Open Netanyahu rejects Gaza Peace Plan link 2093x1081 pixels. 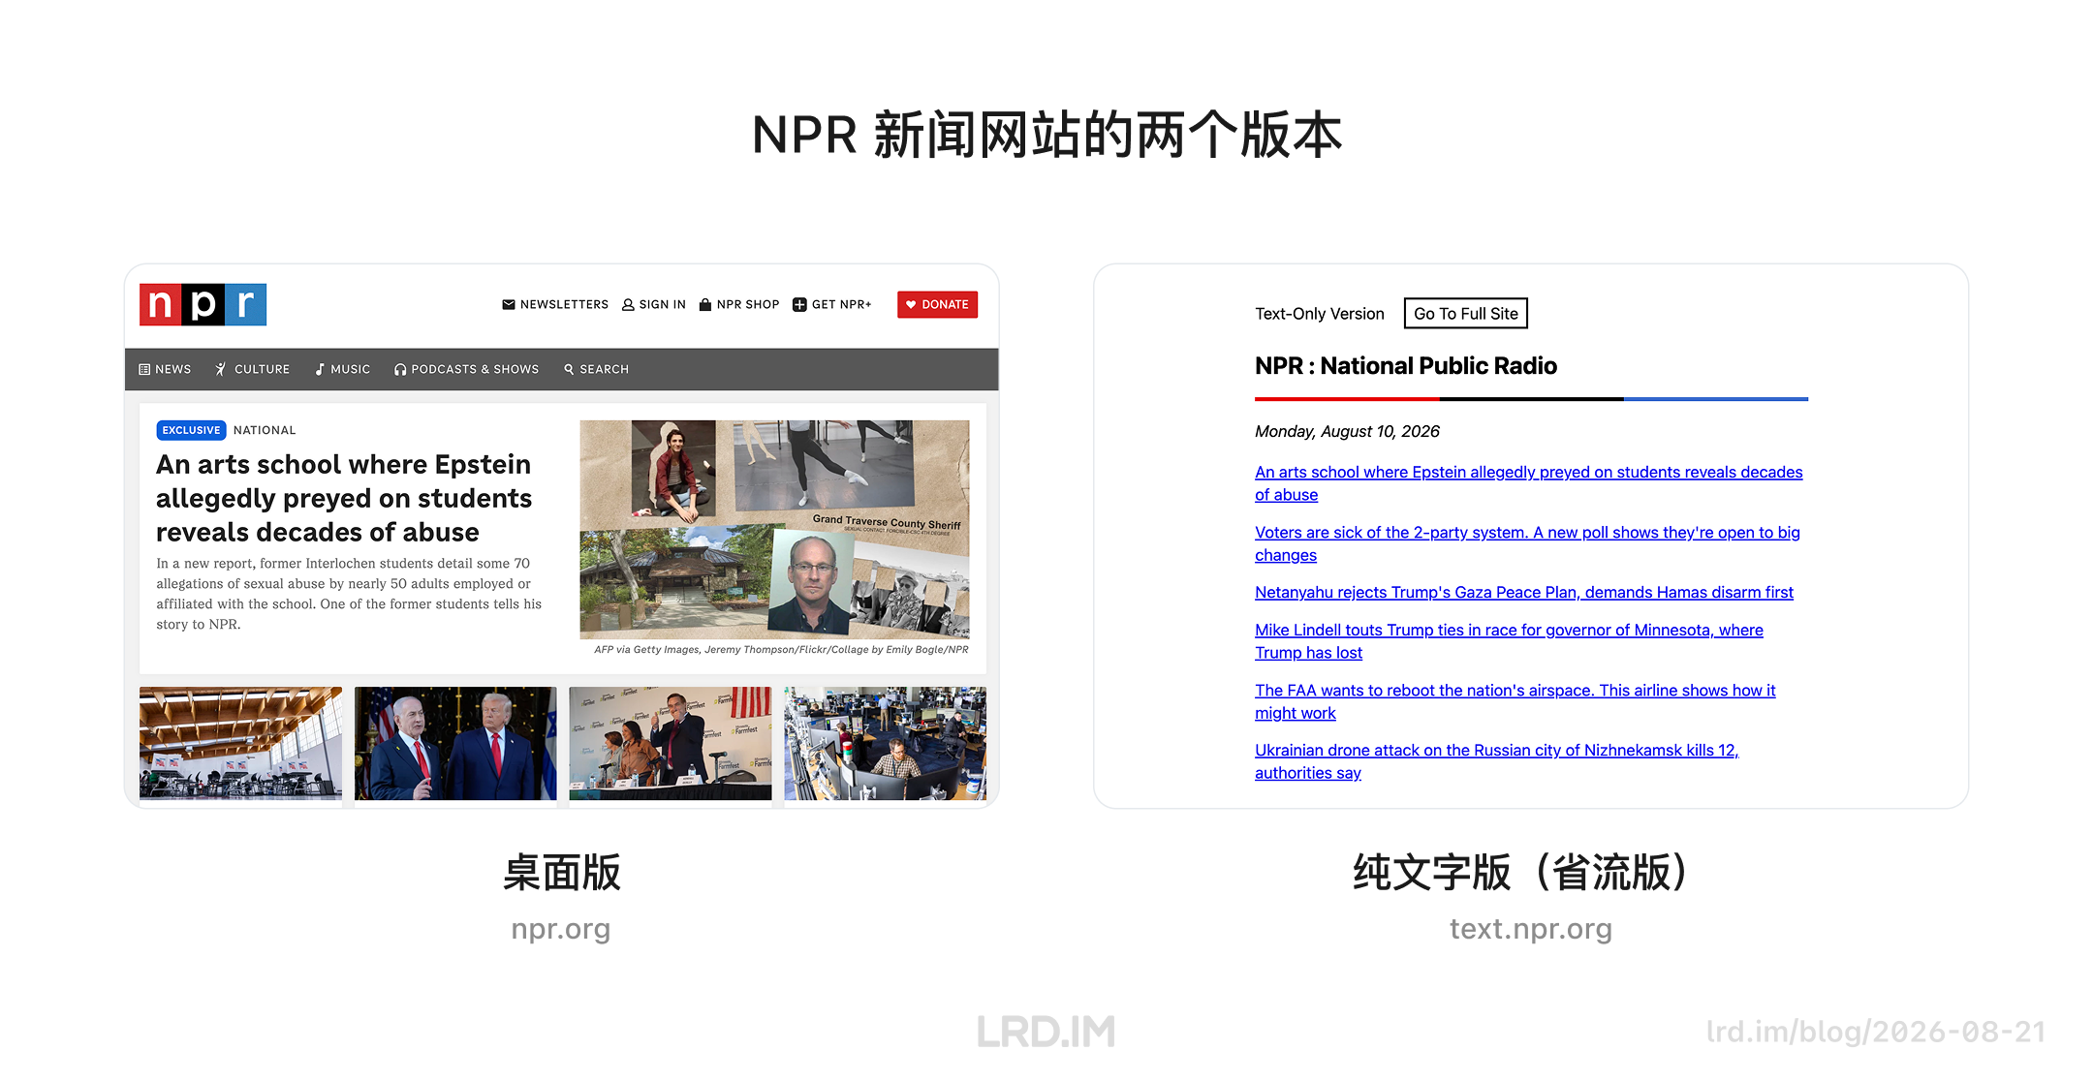(x=1524, y=592)
